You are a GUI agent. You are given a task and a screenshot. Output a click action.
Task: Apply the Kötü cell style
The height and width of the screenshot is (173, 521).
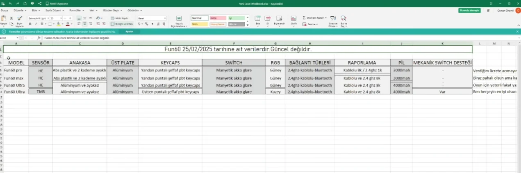click(218, 18)
